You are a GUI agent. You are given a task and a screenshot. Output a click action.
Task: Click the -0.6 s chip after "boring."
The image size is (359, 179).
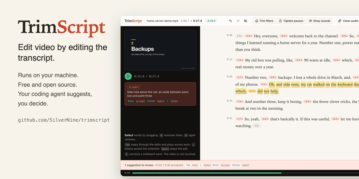click(307, 102)
